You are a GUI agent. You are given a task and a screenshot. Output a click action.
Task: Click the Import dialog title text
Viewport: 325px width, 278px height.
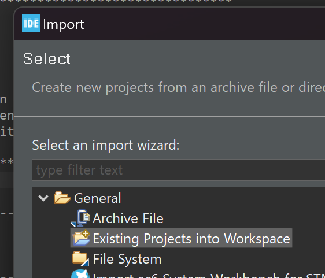tap(64, 24)
